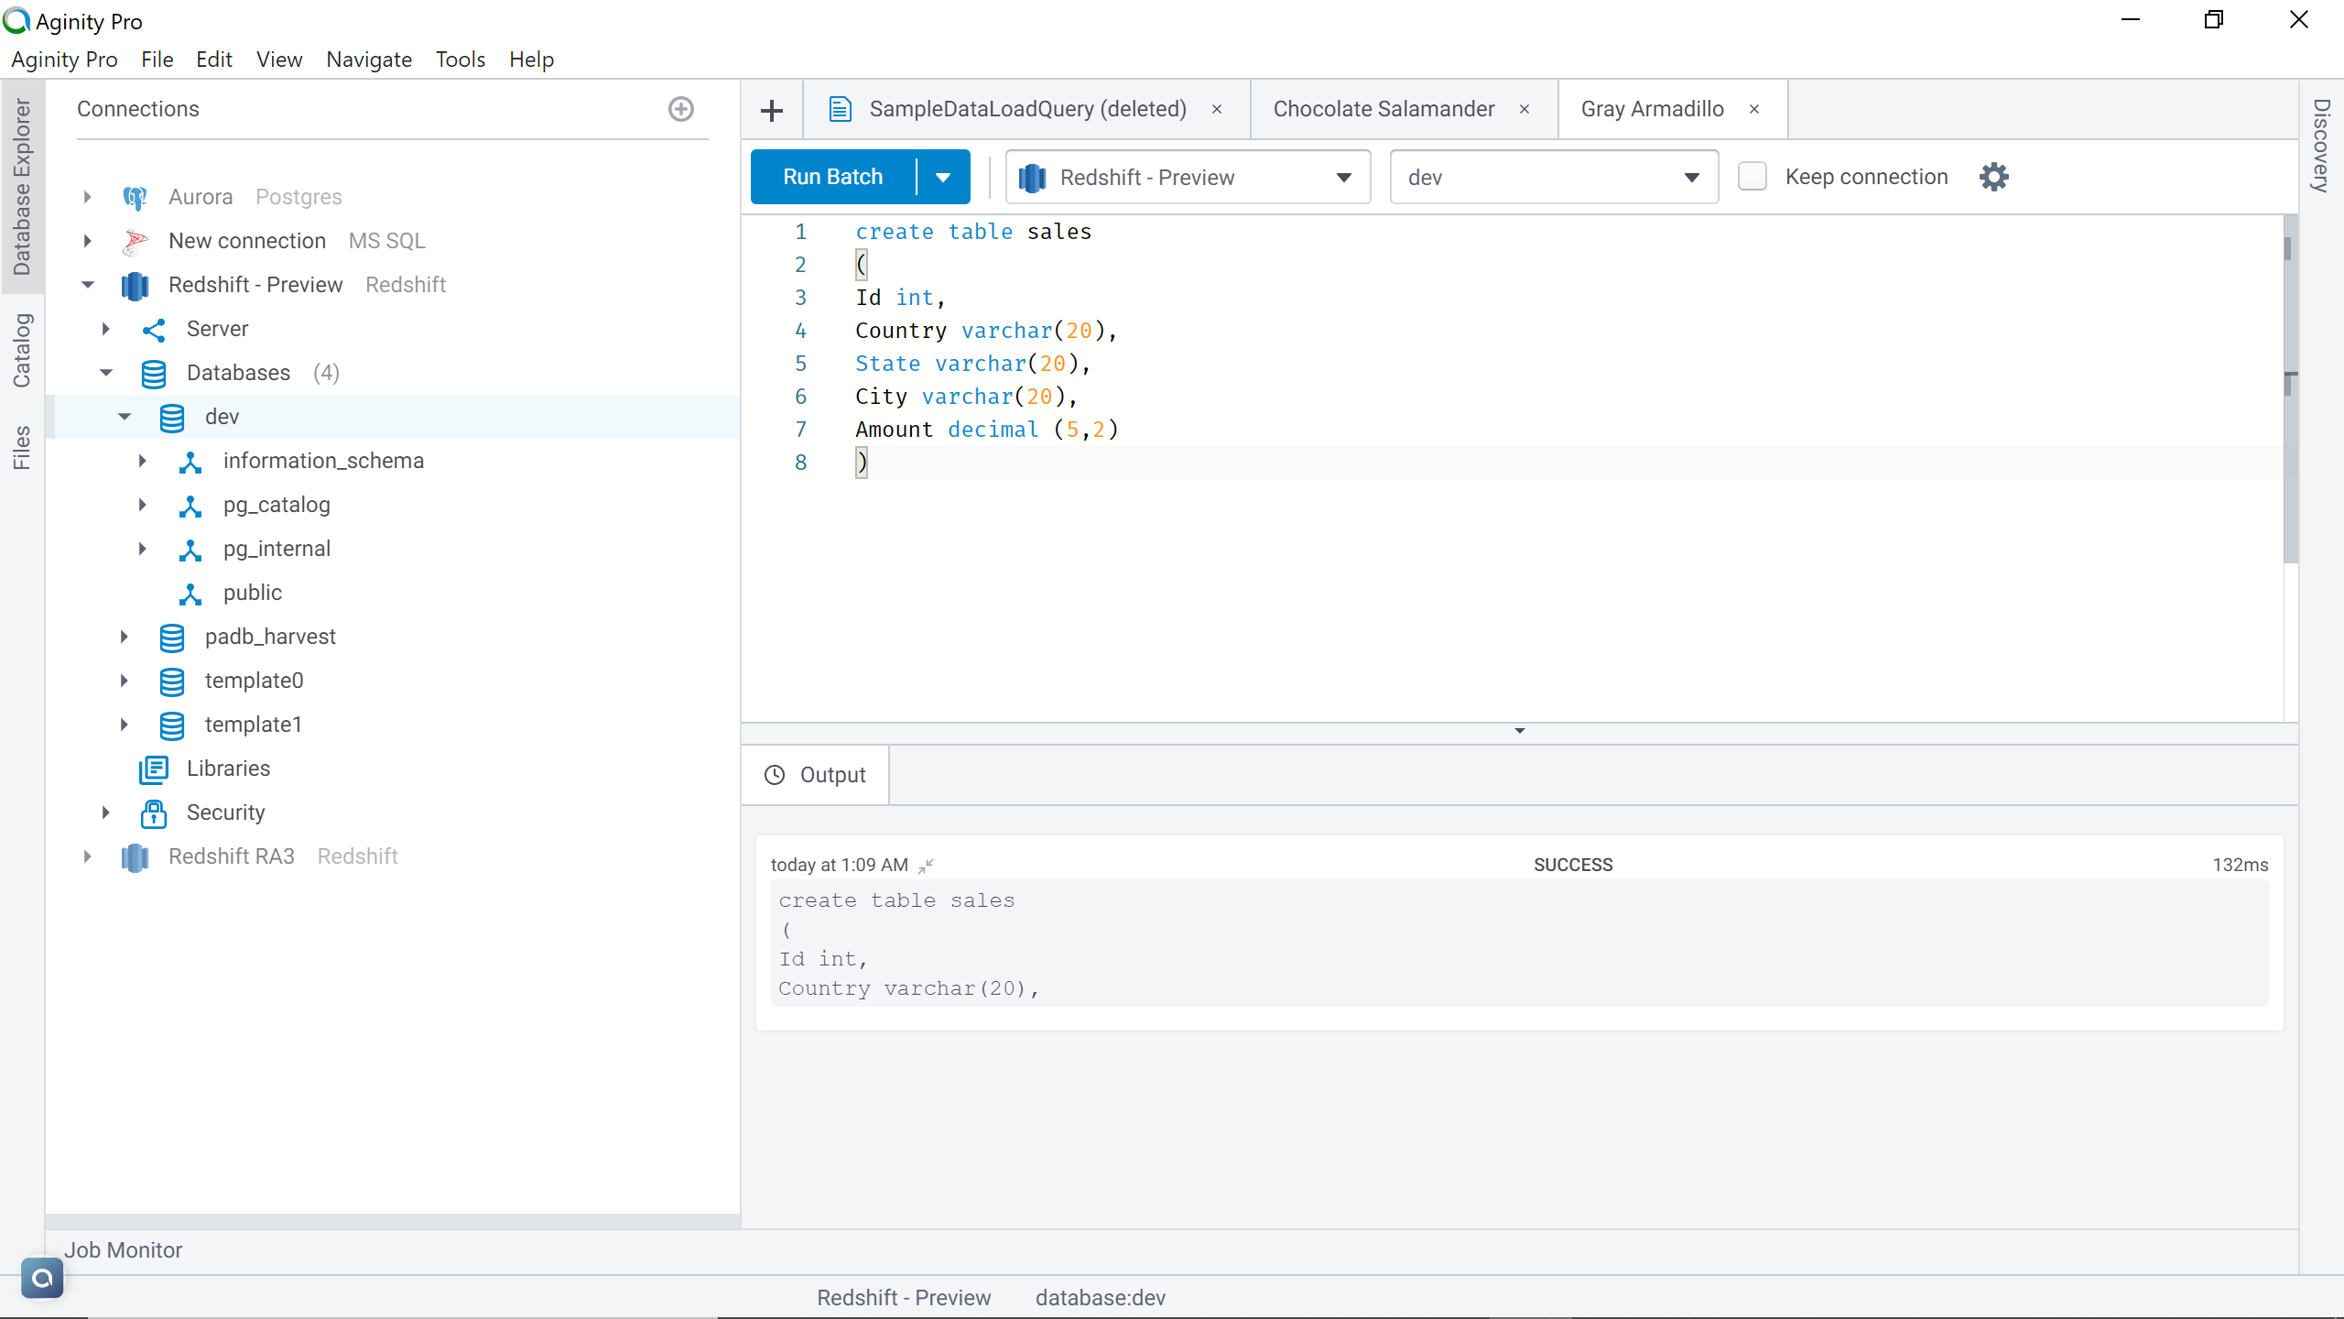Collapse the dev database node

(x=125, y=417)
